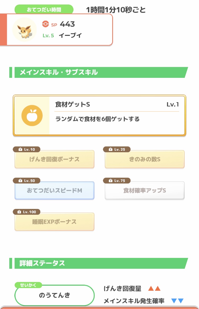Screen dimensions: 199x309
Task: Tap the red up arrows beside げんき回復量
Action: pos(154,289)
